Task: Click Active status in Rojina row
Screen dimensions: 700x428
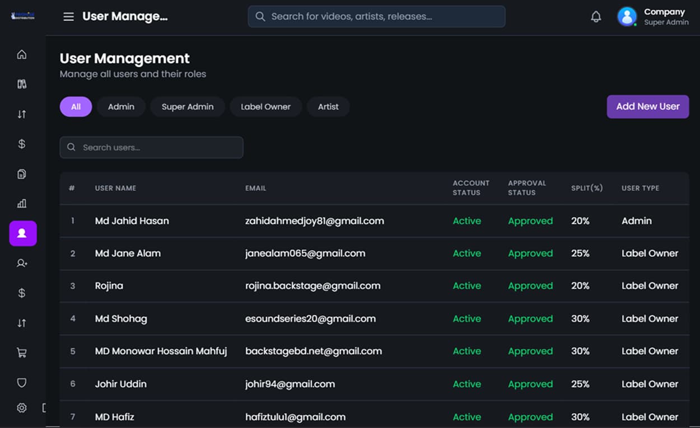Action: tap(467, 286)
